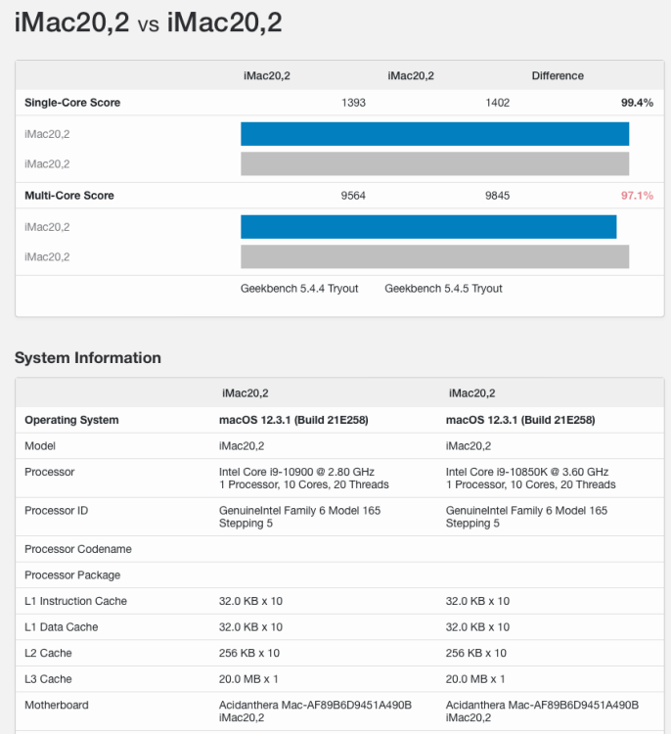
Task: Select the Multi-Core Score row label
Action: [69, 195]
